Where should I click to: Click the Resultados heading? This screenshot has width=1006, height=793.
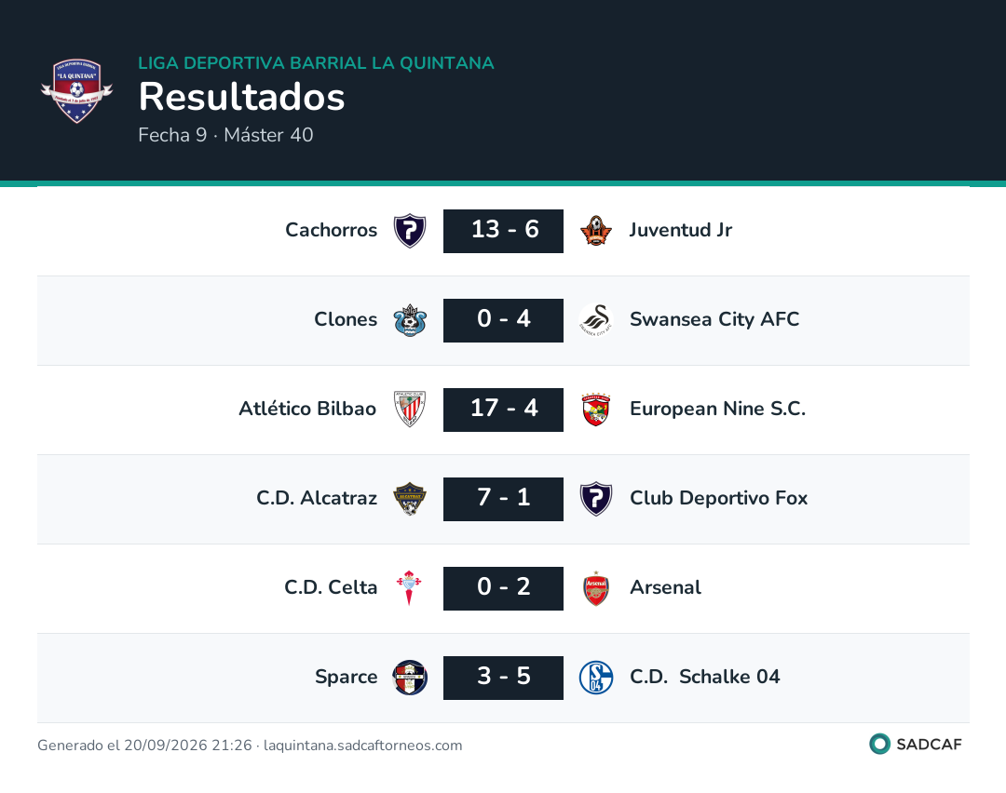[x=242, y=97]
